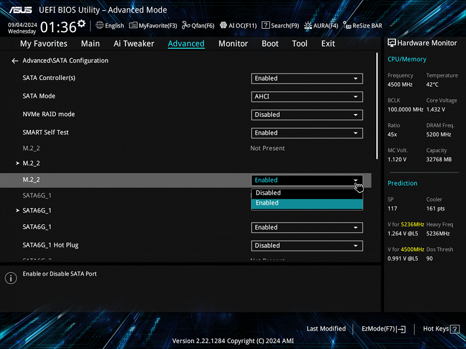Viewport: 466px width, 349px height.
Task: Select the Advanced tab
Action: [x=186, y=44]
